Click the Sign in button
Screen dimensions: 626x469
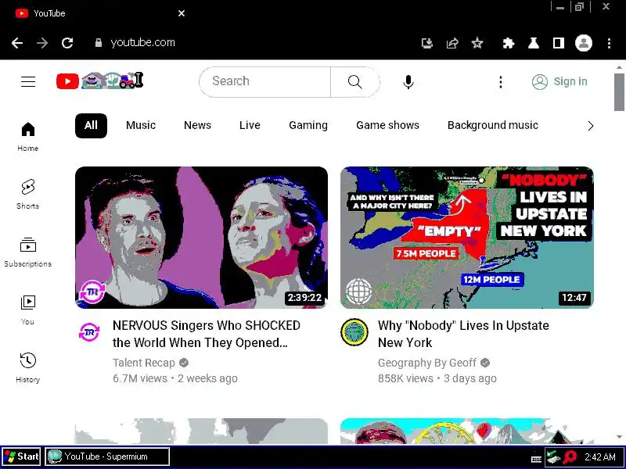[559, 82]
